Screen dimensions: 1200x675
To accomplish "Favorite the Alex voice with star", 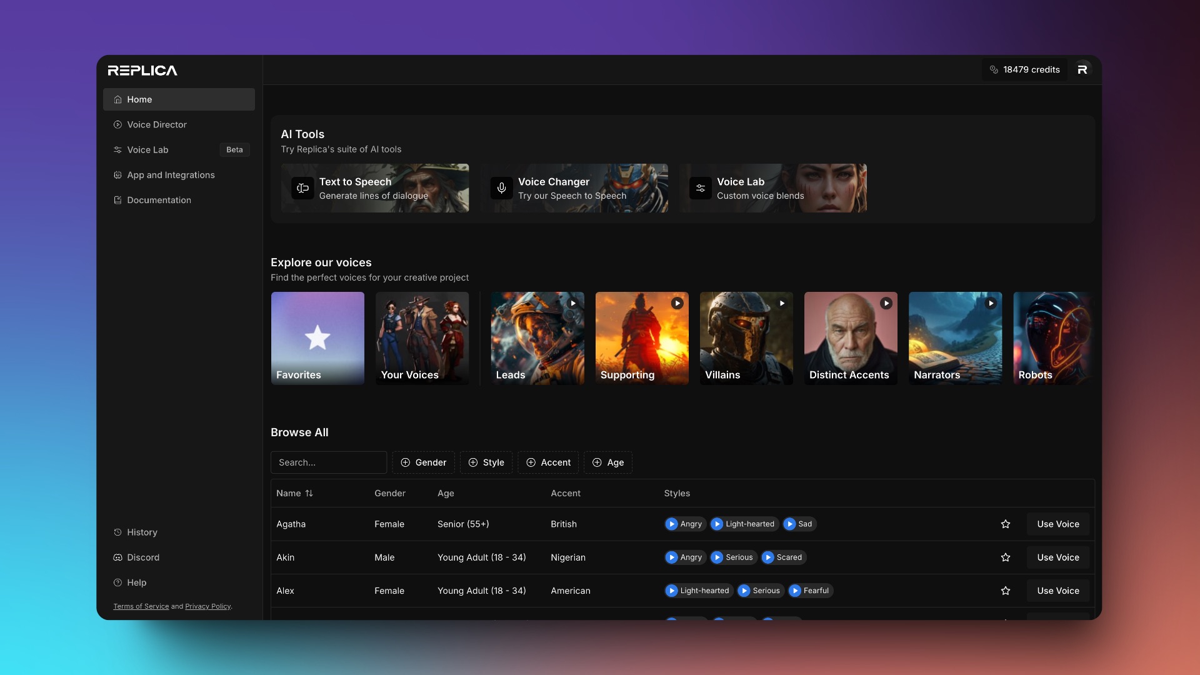I will coord(1006,591).
